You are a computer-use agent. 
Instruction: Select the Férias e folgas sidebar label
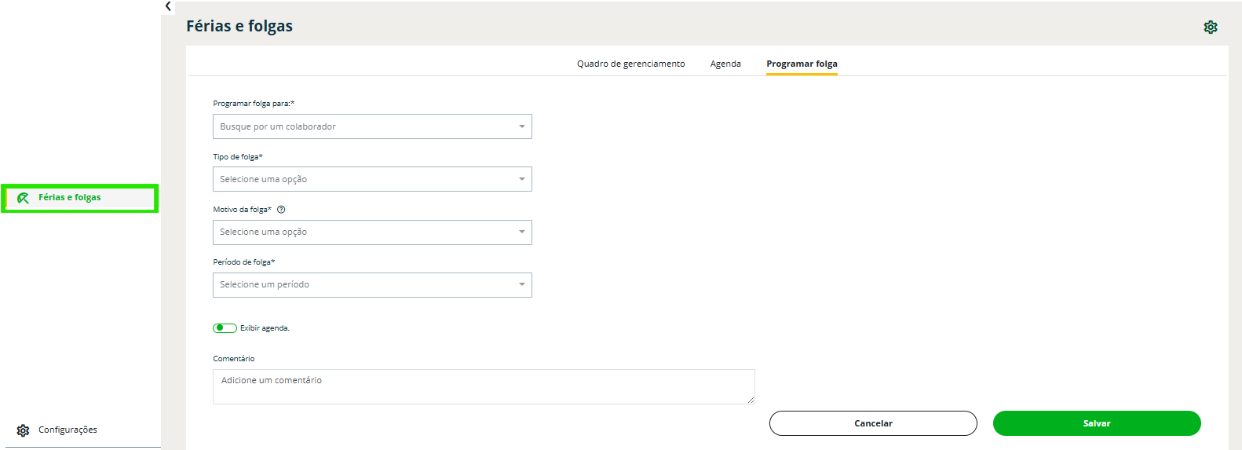coord(70,198)
